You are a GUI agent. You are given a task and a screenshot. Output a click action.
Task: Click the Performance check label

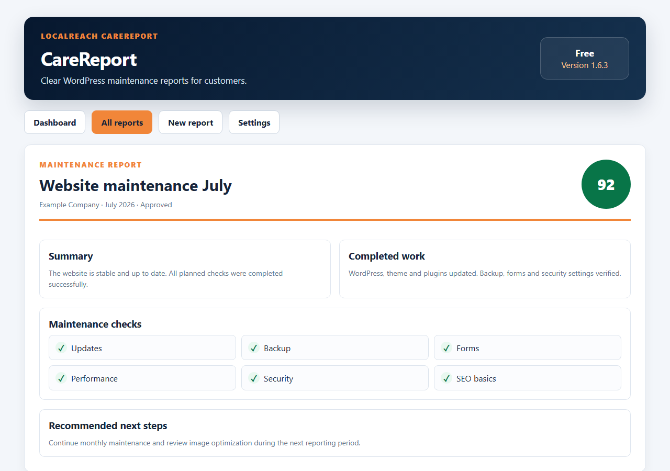(94, 378)
